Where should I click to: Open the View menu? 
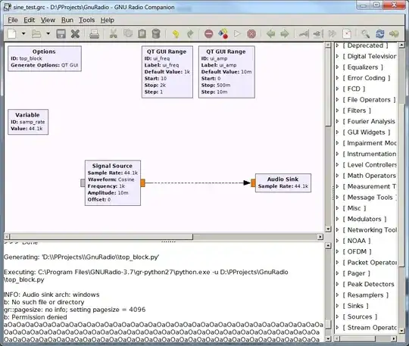point(48,20)
